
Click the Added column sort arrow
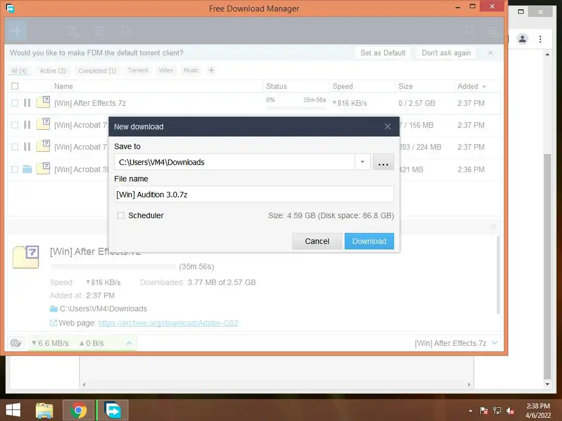(x=484, y=87)
